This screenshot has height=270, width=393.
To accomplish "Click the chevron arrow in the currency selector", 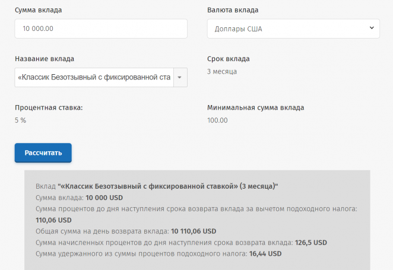I will point(371,28).
